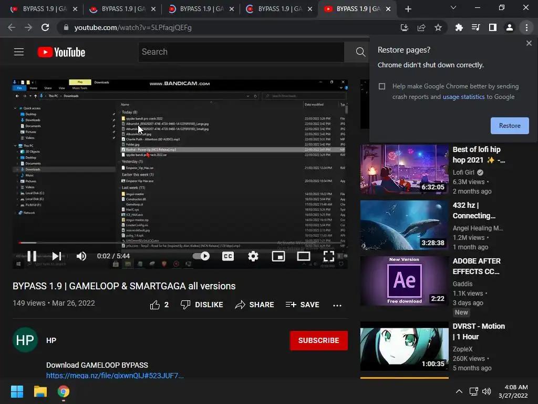
Task: SAVE the video to a playlist
Action: pyautogui.click(x=302, y=305)
